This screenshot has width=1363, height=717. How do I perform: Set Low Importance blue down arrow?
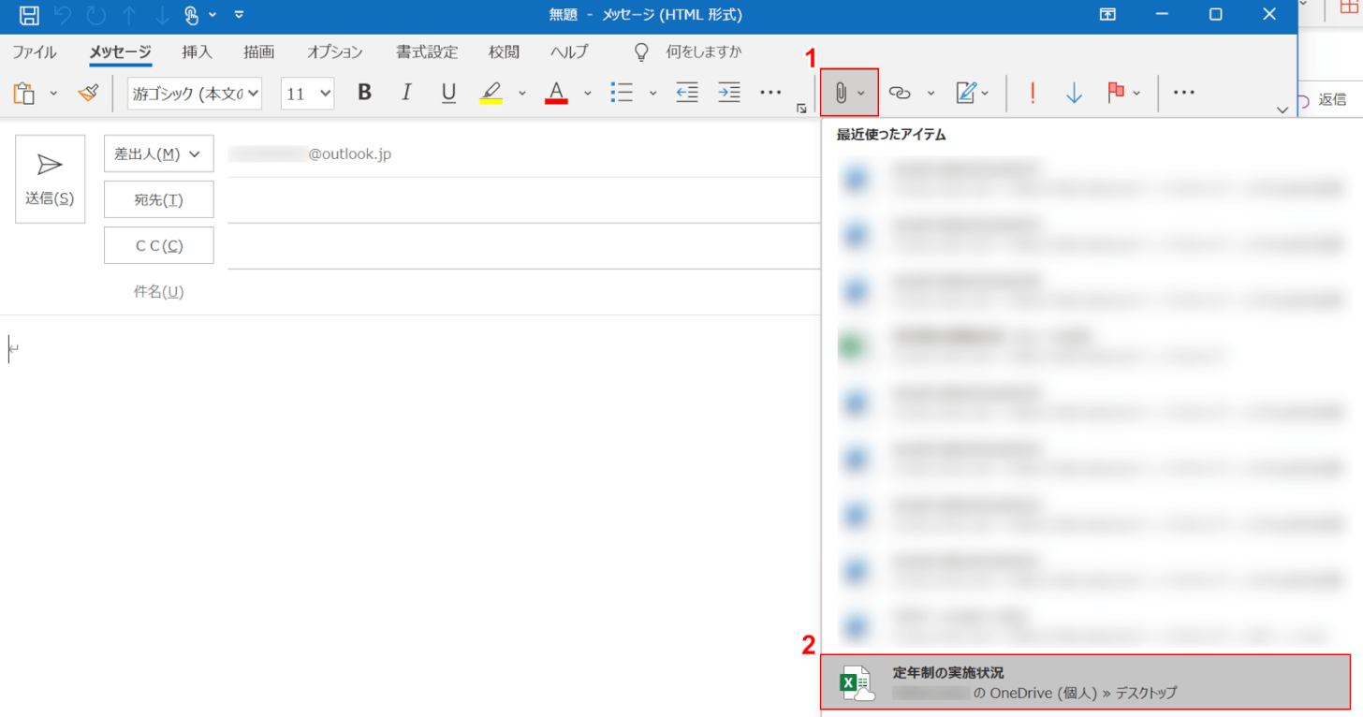pyautogui.click(x=1074, y=93)
